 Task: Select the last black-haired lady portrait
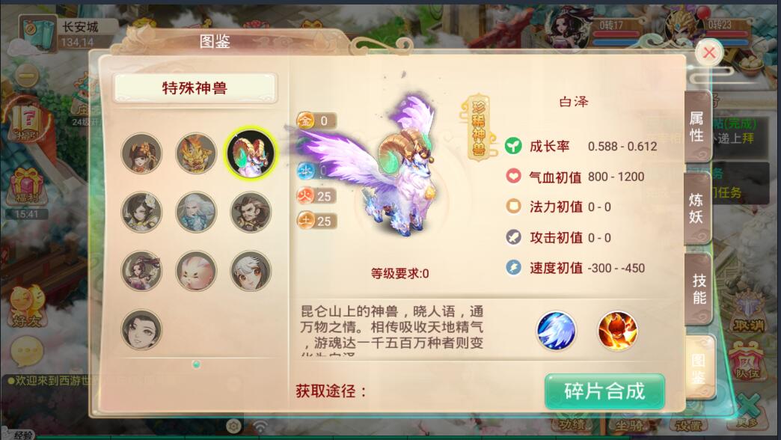142,330
